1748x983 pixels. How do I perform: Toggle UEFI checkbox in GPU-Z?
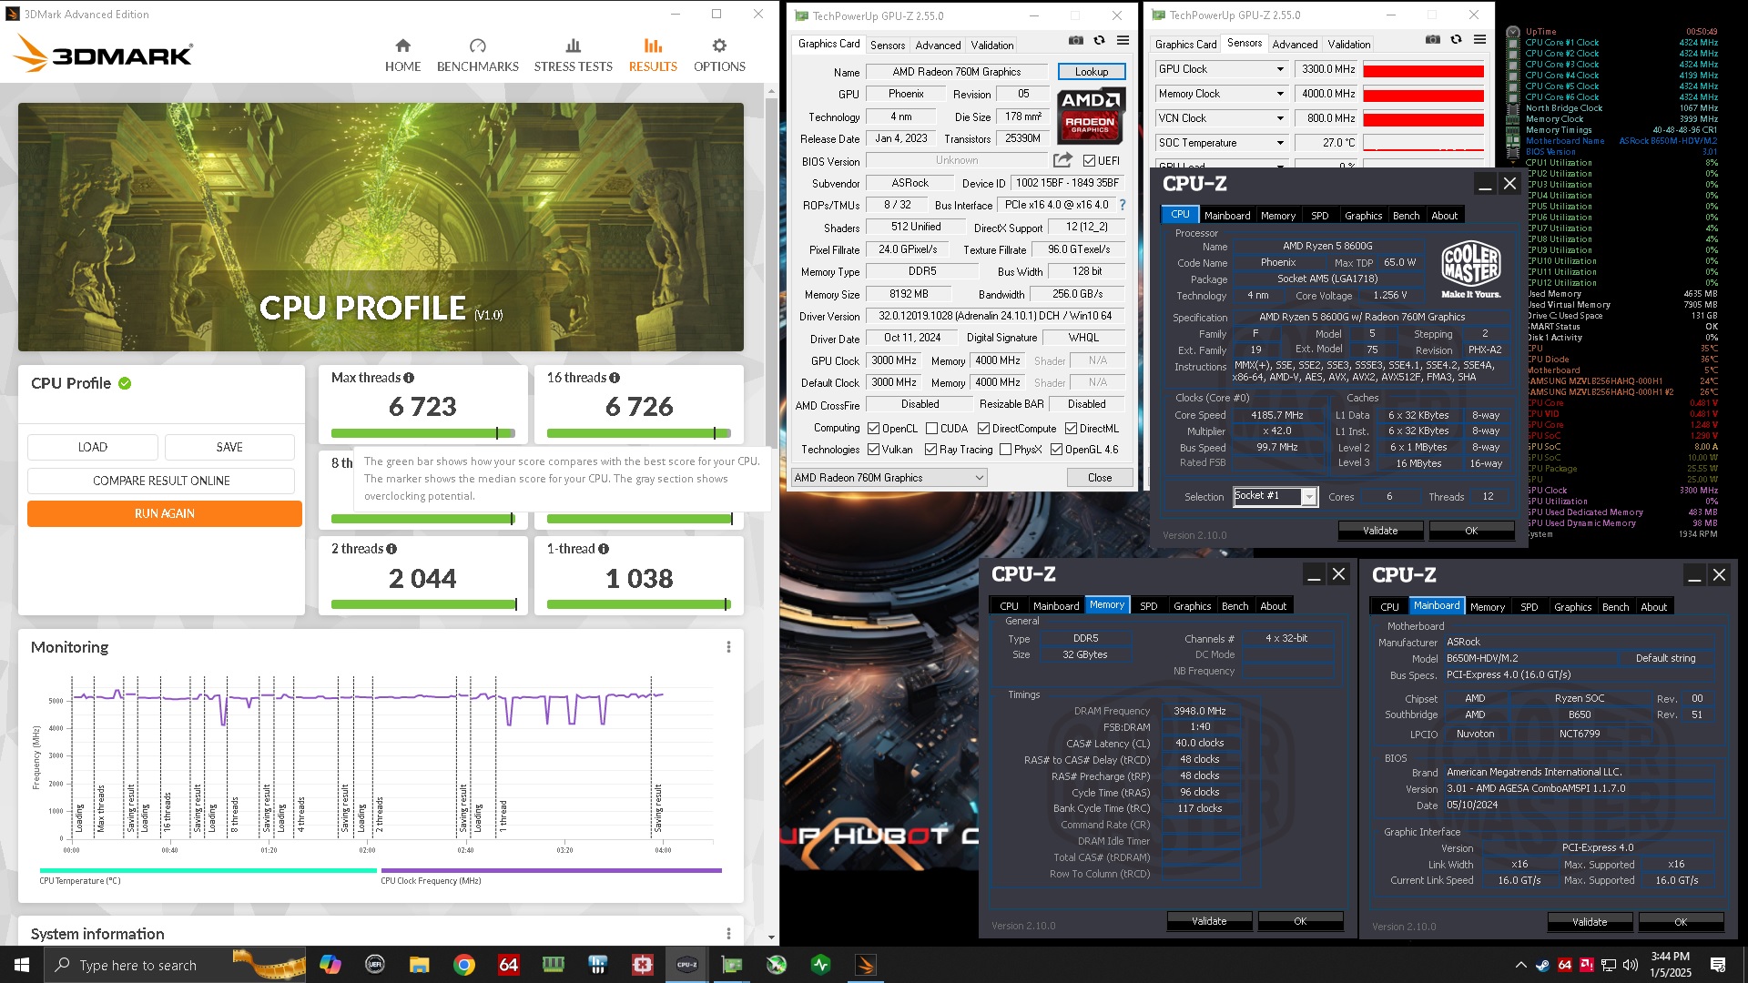pos(1089,161)
